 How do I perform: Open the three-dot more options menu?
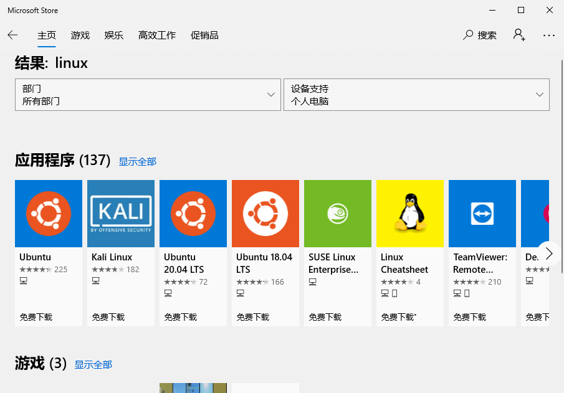point(549,36)
